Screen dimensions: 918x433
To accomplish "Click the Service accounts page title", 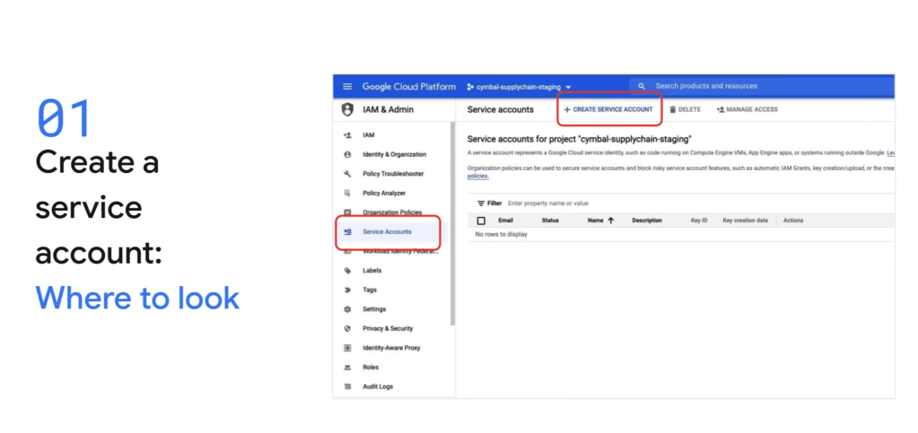I will [x=501, y=109].
